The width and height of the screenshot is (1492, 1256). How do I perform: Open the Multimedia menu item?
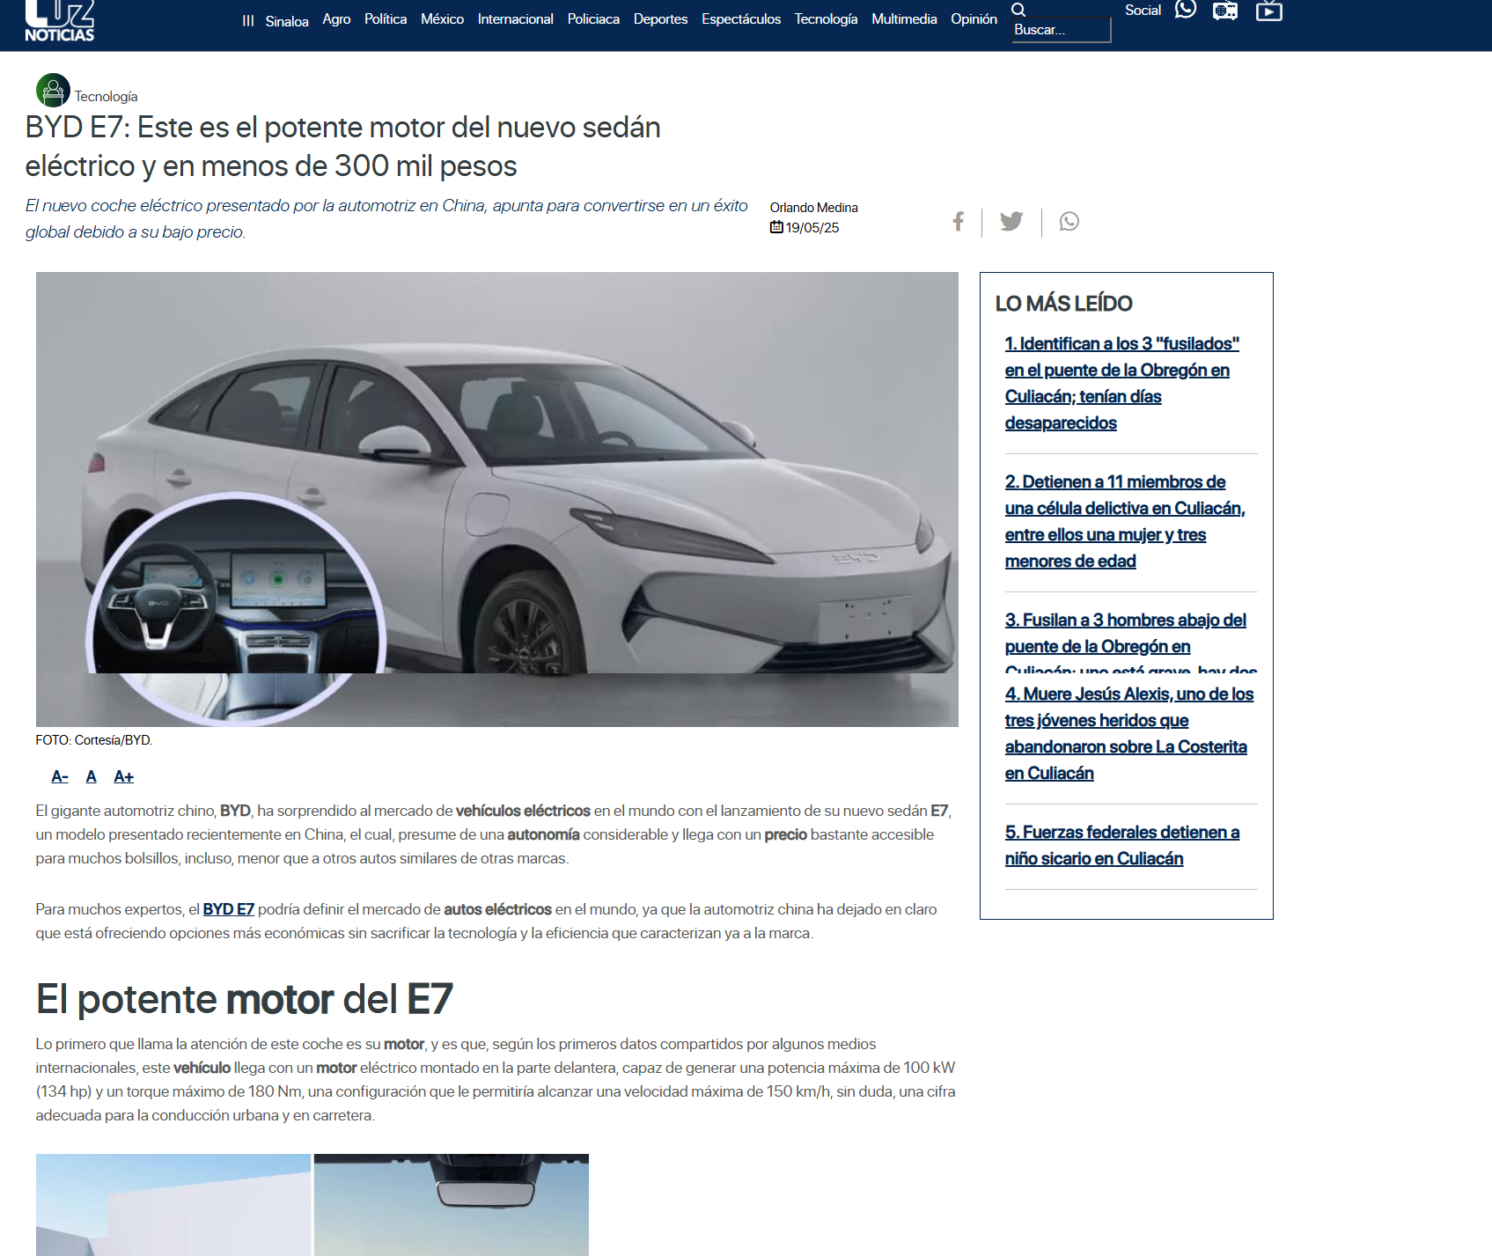click(x=904, y=18)
